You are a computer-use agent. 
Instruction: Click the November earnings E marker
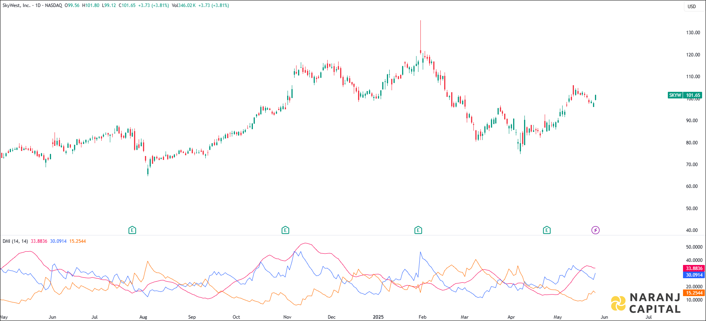click(285, 230)
